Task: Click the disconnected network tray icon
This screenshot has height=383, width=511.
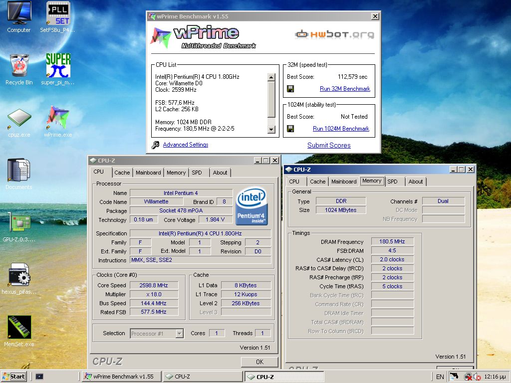Action: 468,377
